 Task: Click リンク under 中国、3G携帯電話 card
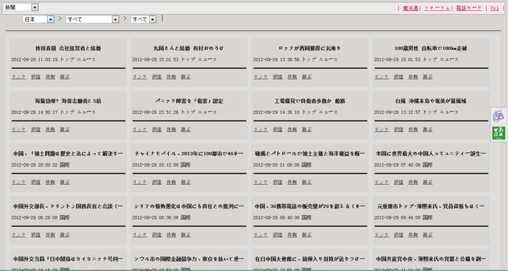261,235
